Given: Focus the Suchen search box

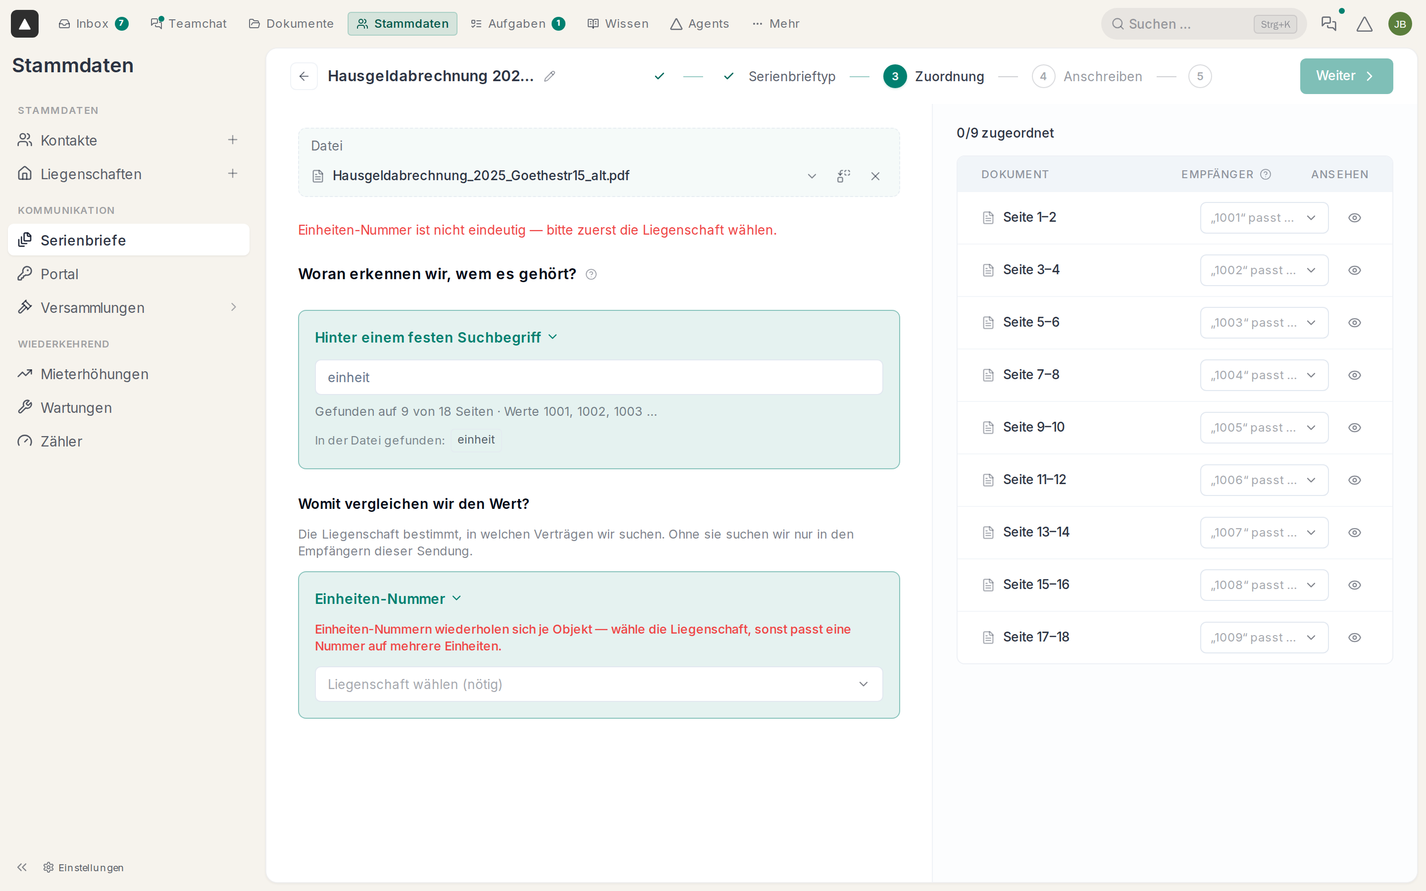Looking at the screenshot, I should click(x=1203, y=24).
